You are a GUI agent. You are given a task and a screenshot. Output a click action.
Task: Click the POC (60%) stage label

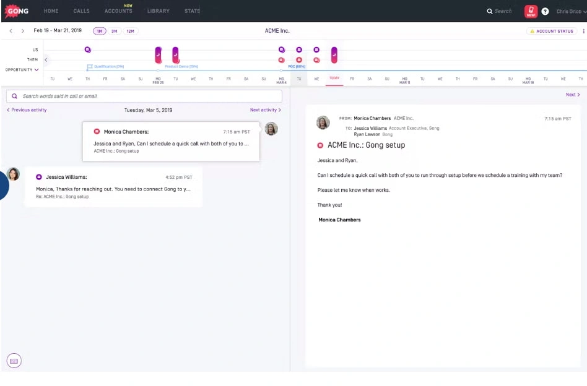pyautogui.click(x=297, y=67)
